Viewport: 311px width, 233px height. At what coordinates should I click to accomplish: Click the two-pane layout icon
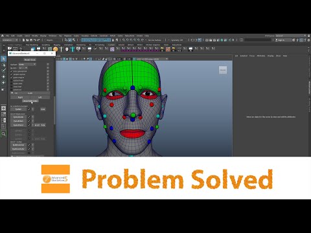pyautogui.click(x=3, y=120)
